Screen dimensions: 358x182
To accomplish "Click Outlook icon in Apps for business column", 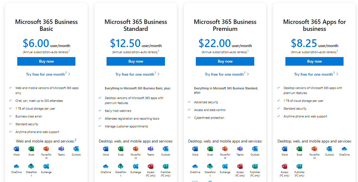I will pos(329,149).
